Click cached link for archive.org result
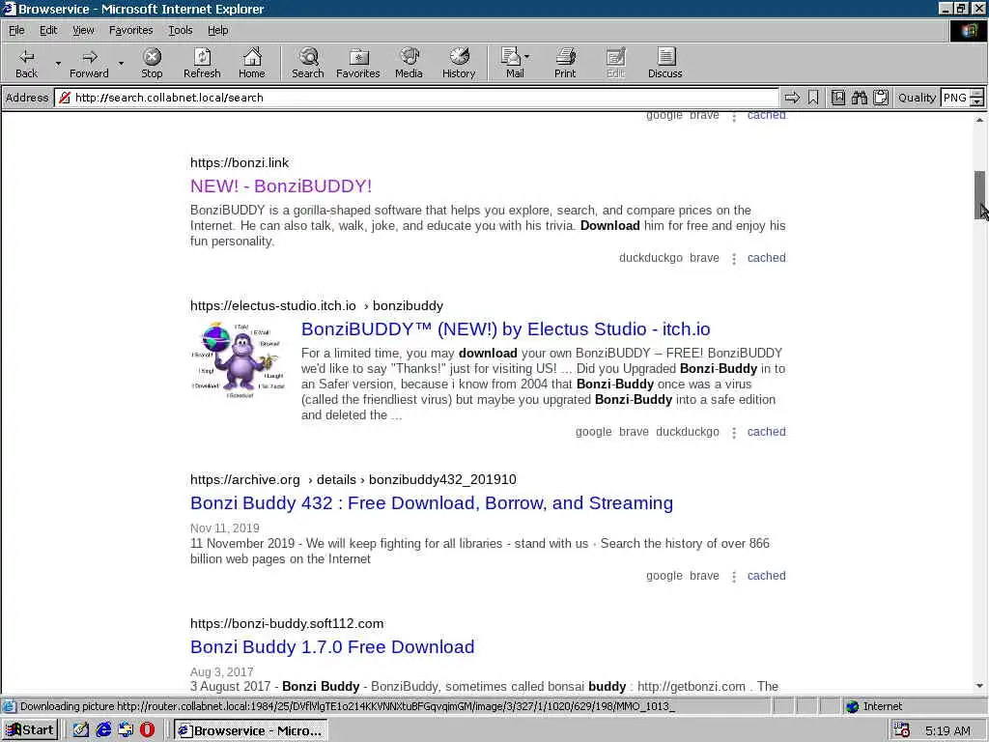Viewport: 989px width, 742px height. [766, 576]
